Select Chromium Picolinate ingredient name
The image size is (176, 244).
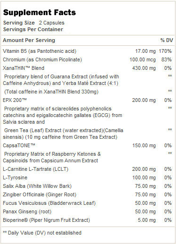pos(42,59)
